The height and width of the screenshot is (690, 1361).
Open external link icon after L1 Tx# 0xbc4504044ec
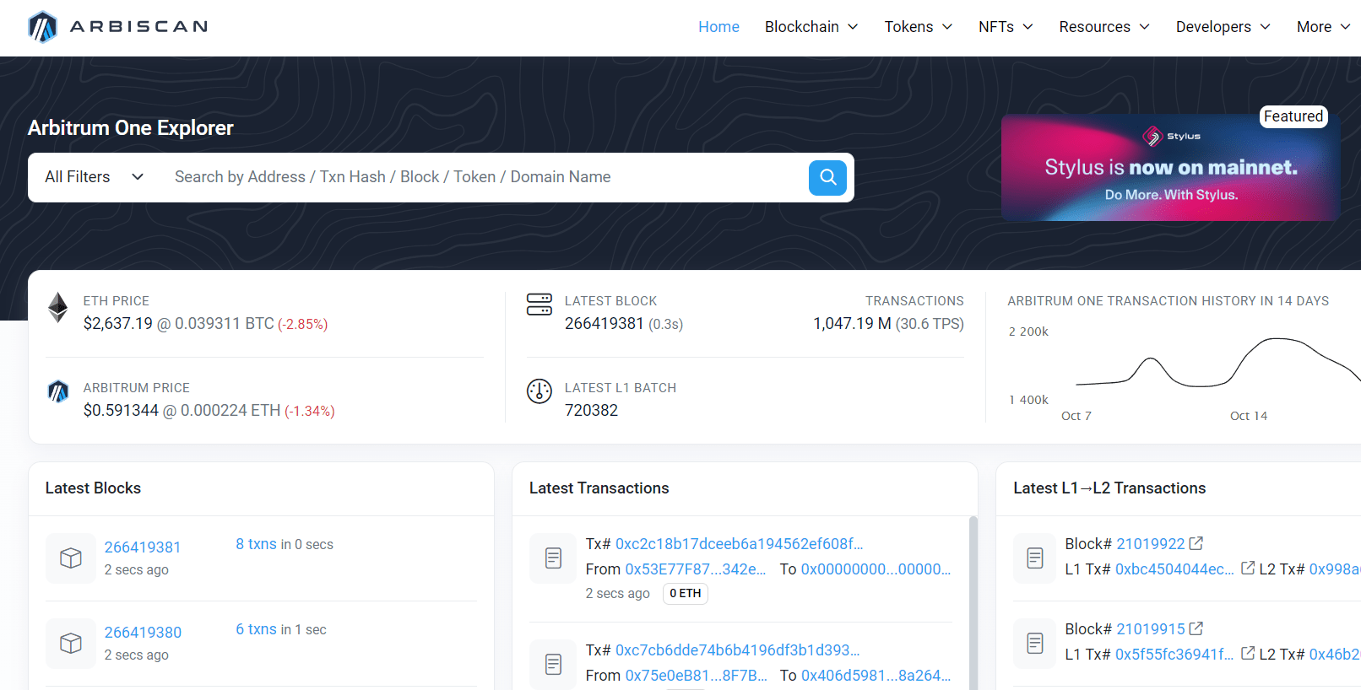click(x=1248, y=569)
